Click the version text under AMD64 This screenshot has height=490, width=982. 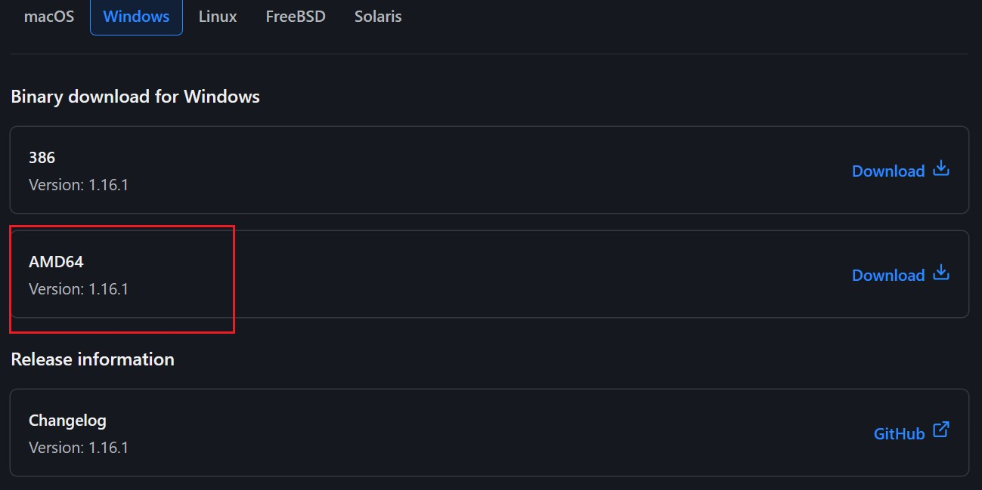79,288
